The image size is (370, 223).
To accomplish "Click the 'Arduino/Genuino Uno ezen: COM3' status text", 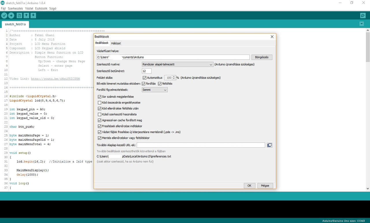I will click(x=344, y=221).
